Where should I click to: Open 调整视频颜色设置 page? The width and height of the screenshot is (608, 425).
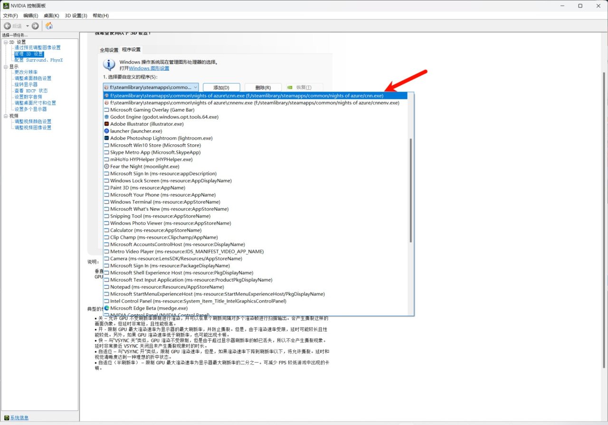pos(33,122)
